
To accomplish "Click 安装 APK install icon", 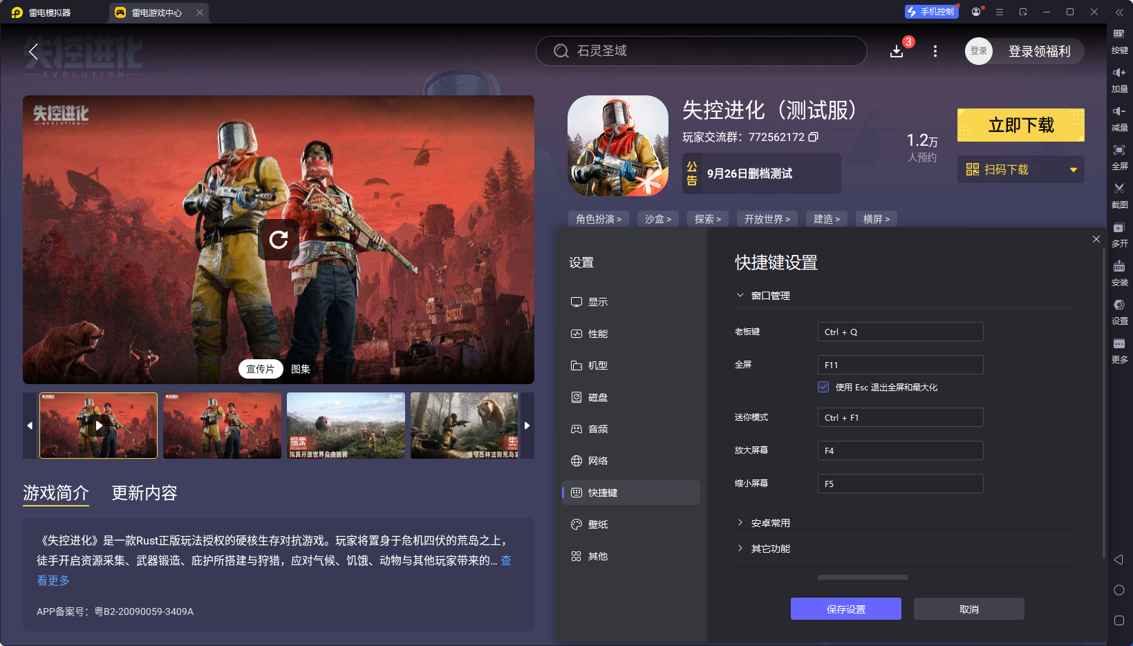I will pyautogui.click(x=1119, y=273).
